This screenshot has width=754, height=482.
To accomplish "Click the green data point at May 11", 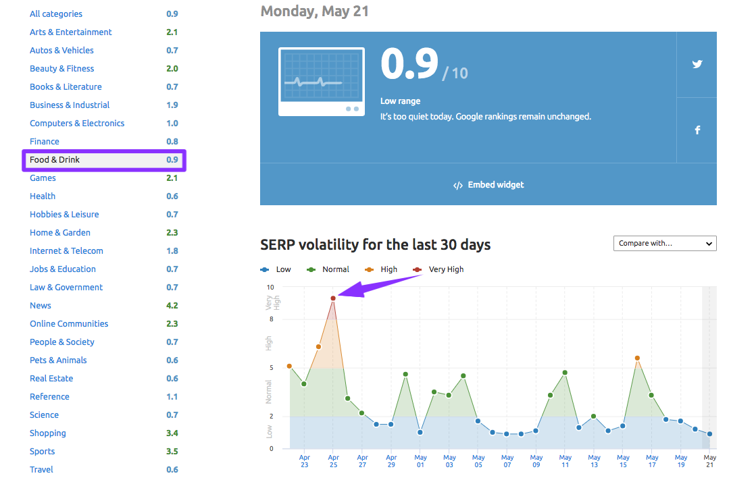I will [x=565, y=373].
